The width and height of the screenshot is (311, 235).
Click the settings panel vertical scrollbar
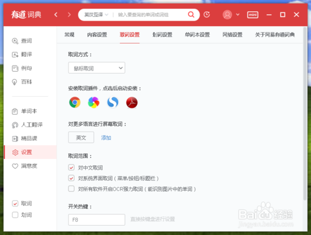click(x=305, y=114)
